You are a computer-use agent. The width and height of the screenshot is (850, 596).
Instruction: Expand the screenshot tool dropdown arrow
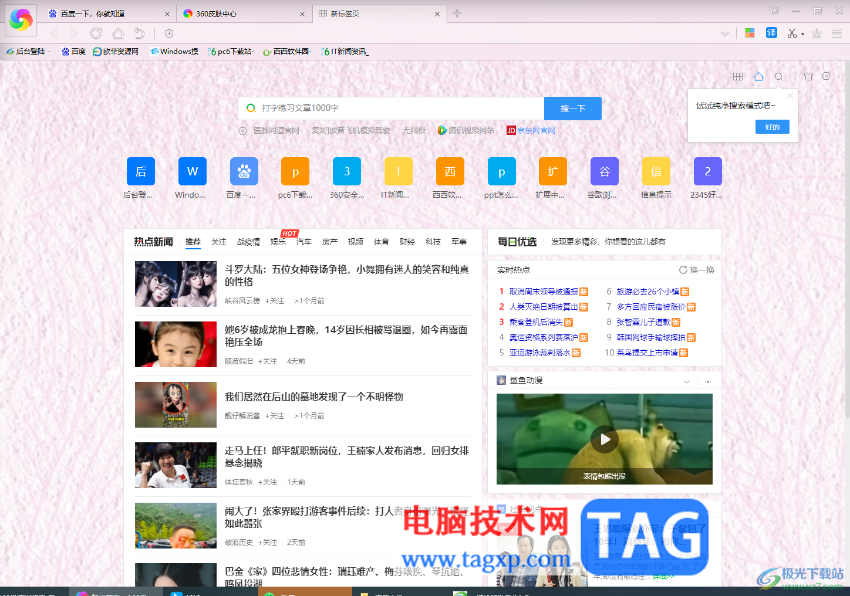click(x=802, y=35)
